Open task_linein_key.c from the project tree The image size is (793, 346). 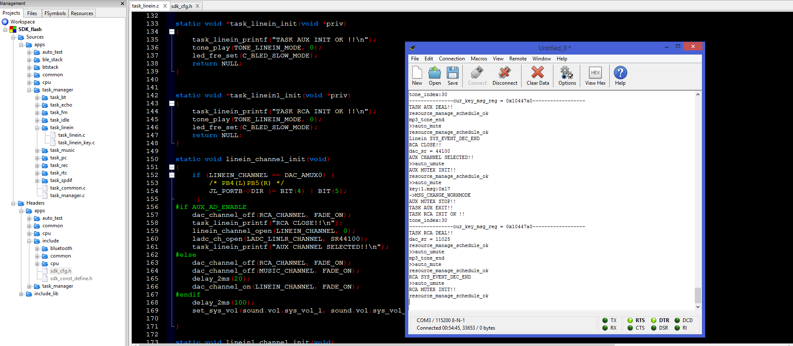[x=76, y=143]
